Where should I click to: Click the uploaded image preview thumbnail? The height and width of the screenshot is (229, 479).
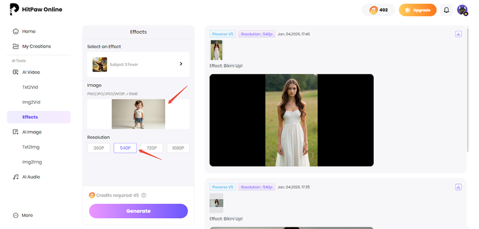pyautogui.click(x=138, y=114)
